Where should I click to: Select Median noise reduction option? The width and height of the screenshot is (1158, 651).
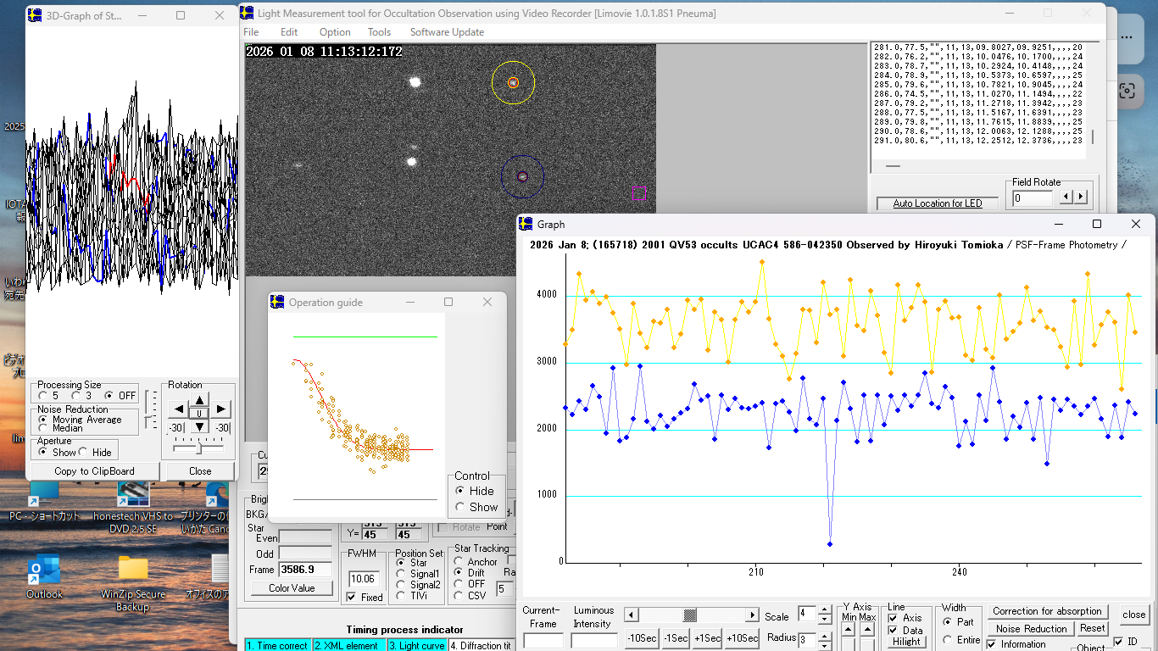pyautogui.click(x=43, y=428)
